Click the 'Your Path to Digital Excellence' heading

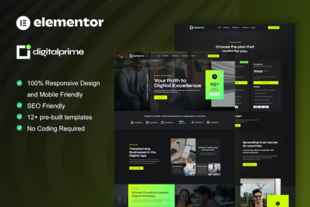[178, 83]
